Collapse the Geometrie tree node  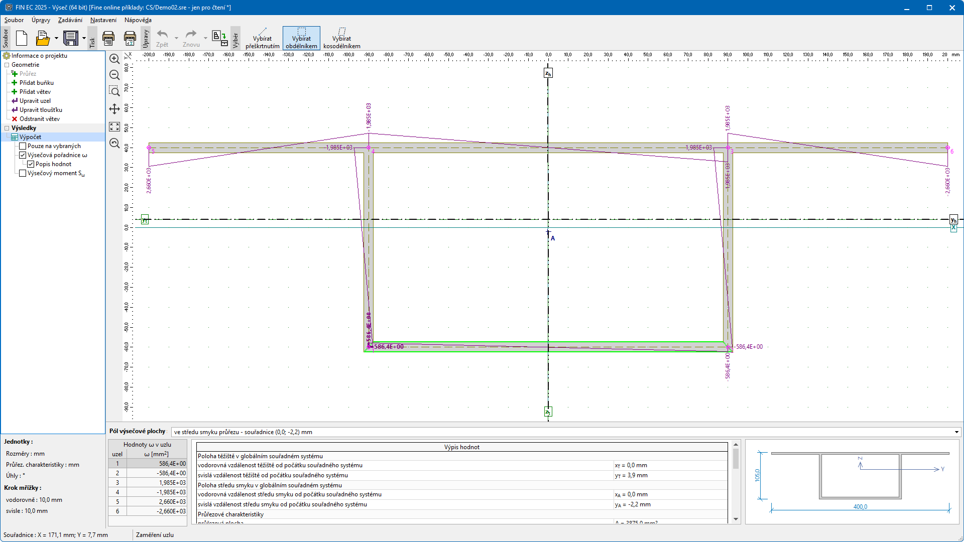(7, 65)
